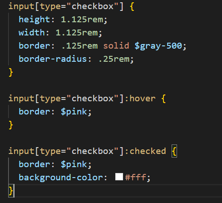The width and height of the screenshot is (222, 203).
Task: Click the opening brace of the :hover rule
Action: click(163, 99)
